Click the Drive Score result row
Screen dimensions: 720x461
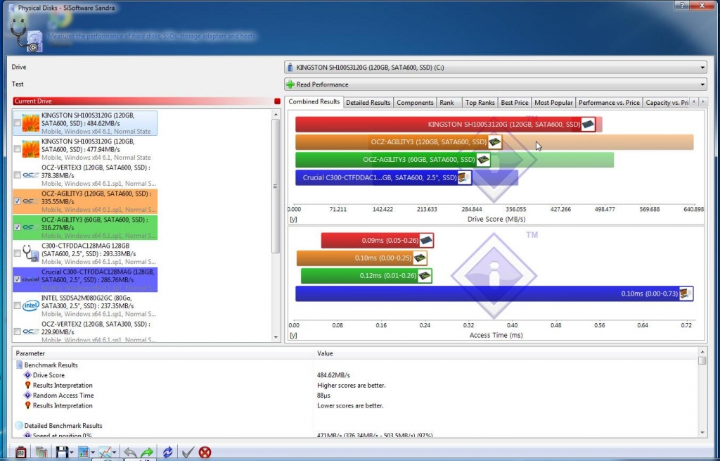[49, 375]
